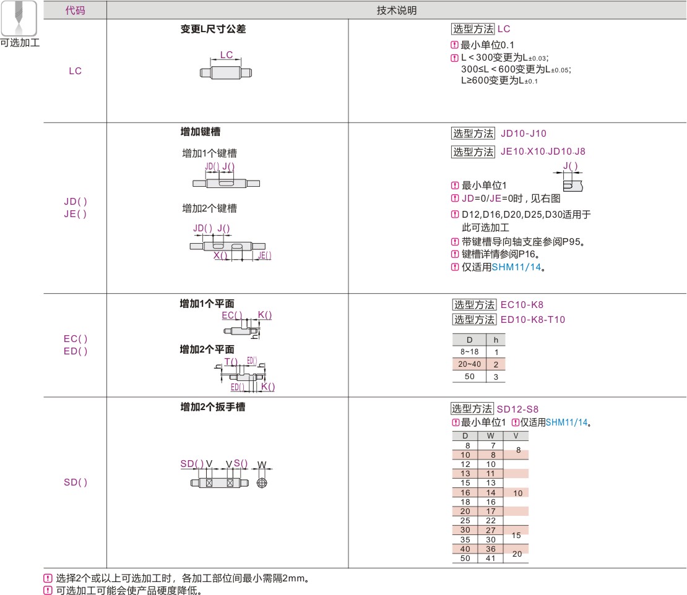Image resolution: width=687 pixels, height=595 pixels.
Task: Click 选型方法 label next to JD10-J10
Action: tap(473, 133)
